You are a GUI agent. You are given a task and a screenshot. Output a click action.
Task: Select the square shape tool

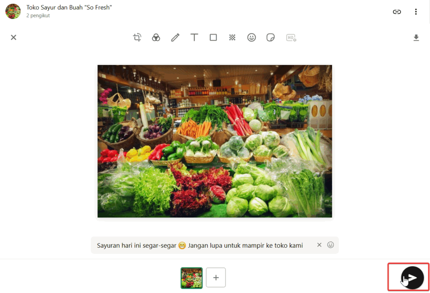tap(213, 37)
